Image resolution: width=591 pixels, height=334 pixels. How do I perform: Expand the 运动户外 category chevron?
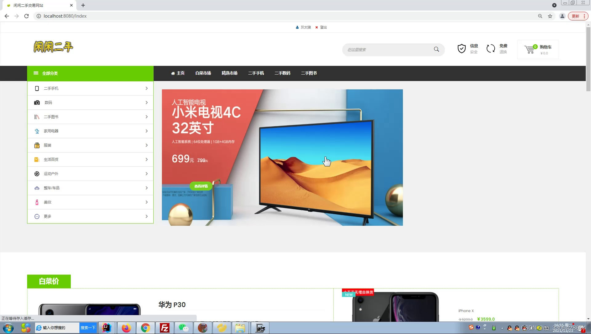(147, 174)
